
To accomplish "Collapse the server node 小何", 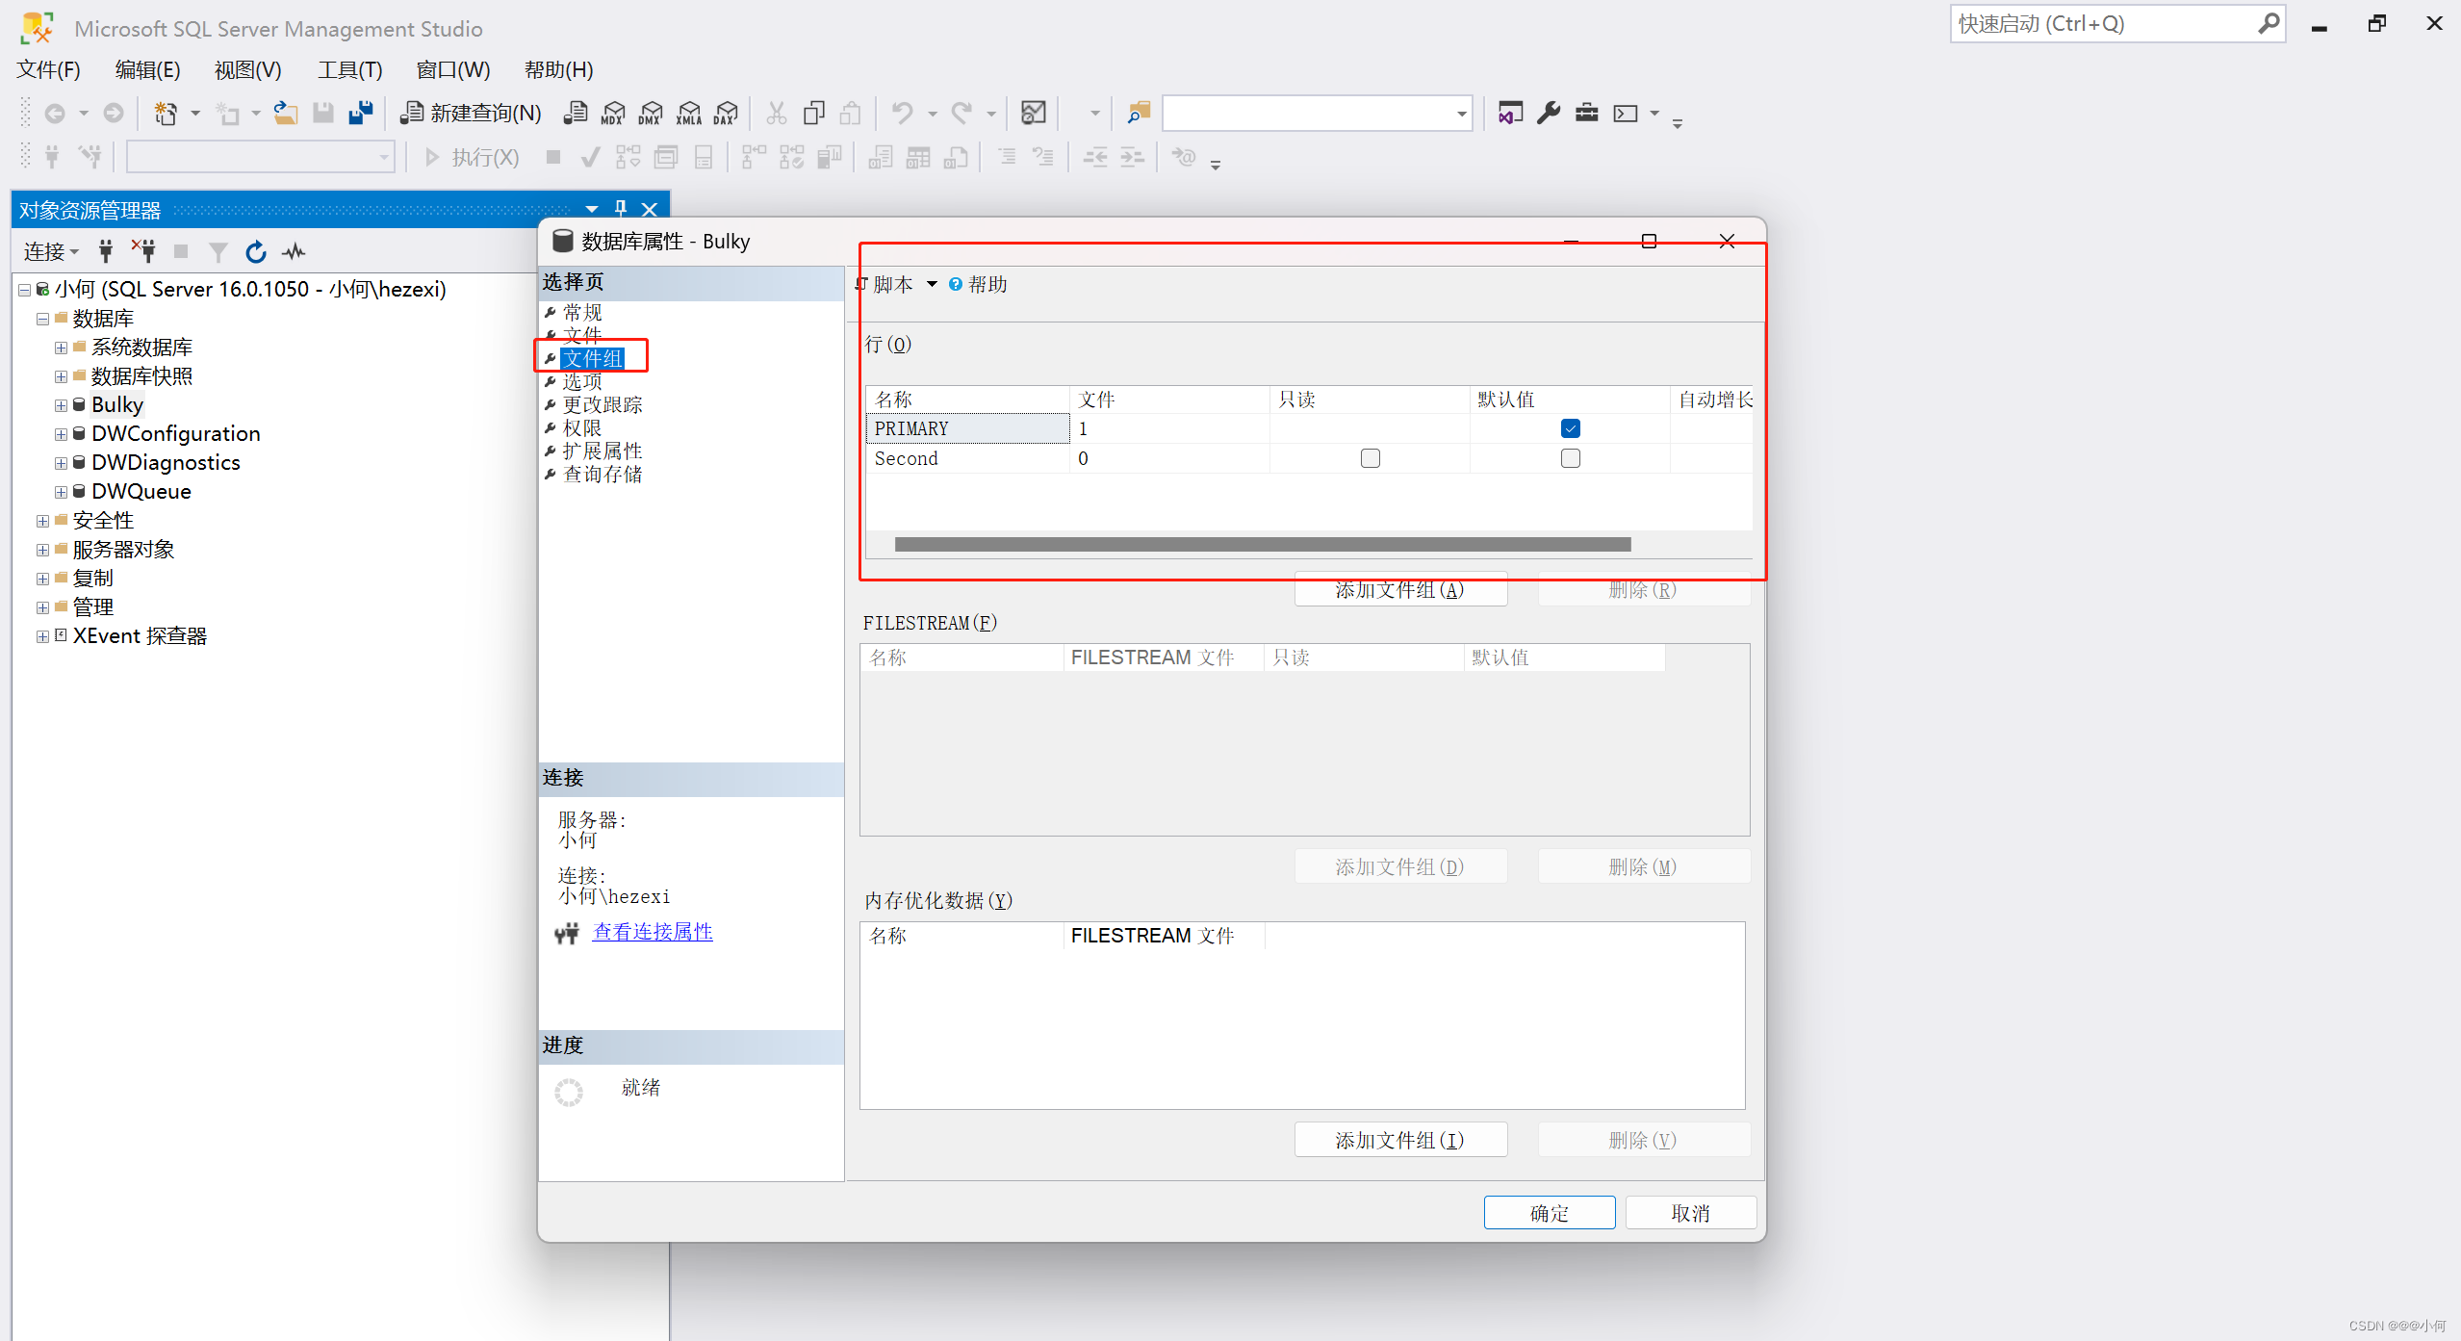I will point(25,290).
